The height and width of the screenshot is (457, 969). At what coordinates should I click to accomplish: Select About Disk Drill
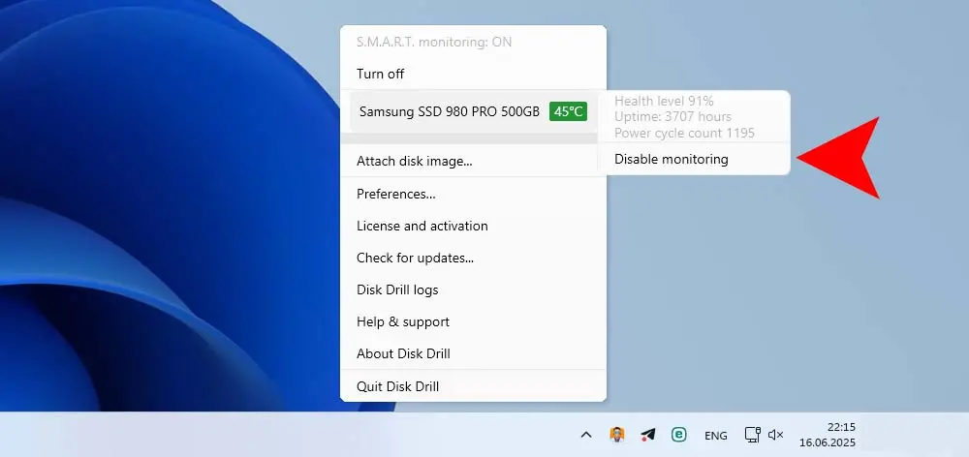click(x=474, y=353)
